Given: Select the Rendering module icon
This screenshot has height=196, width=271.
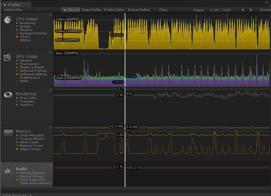Looking at the screenshot, I should [x=8, y=95].
